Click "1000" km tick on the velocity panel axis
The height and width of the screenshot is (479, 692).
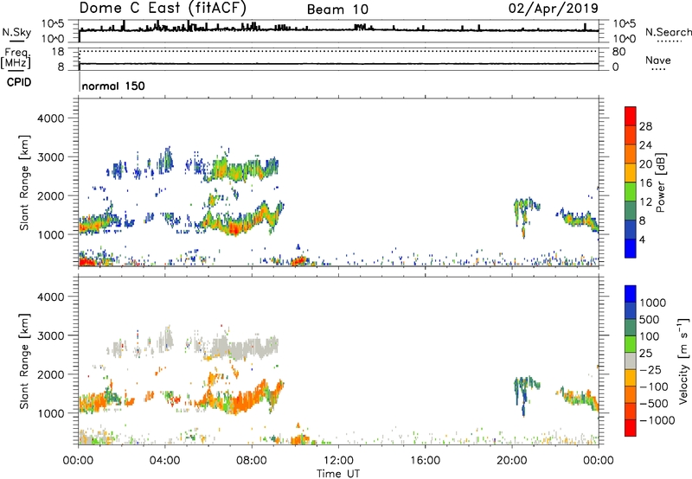coord(51,413)
